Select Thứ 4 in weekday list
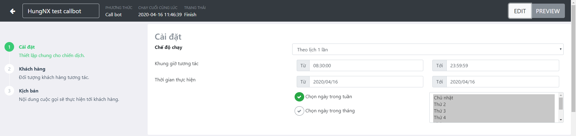The width and height of the screenshot is (576, 136). (x=440, y=118)
